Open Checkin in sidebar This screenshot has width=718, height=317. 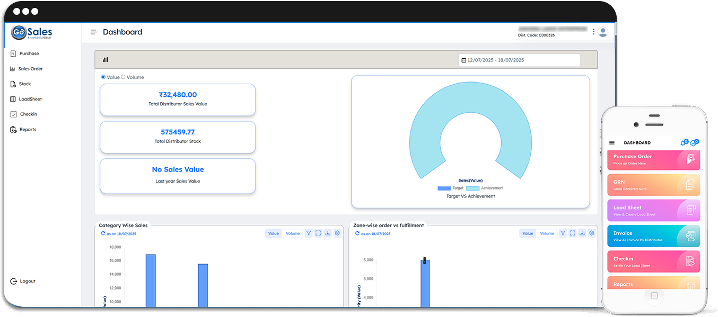click(24, 114)
